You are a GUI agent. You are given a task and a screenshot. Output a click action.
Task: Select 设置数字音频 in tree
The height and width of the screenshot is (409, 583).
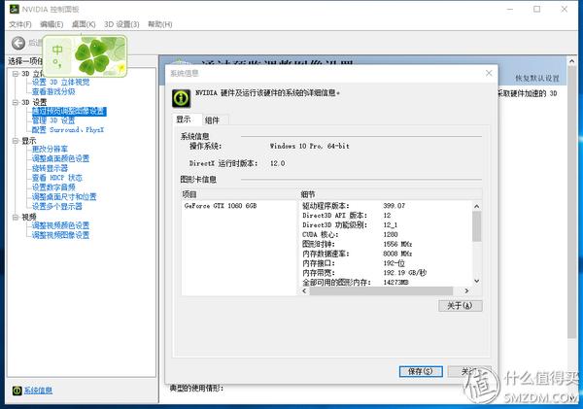coord(53,187)
